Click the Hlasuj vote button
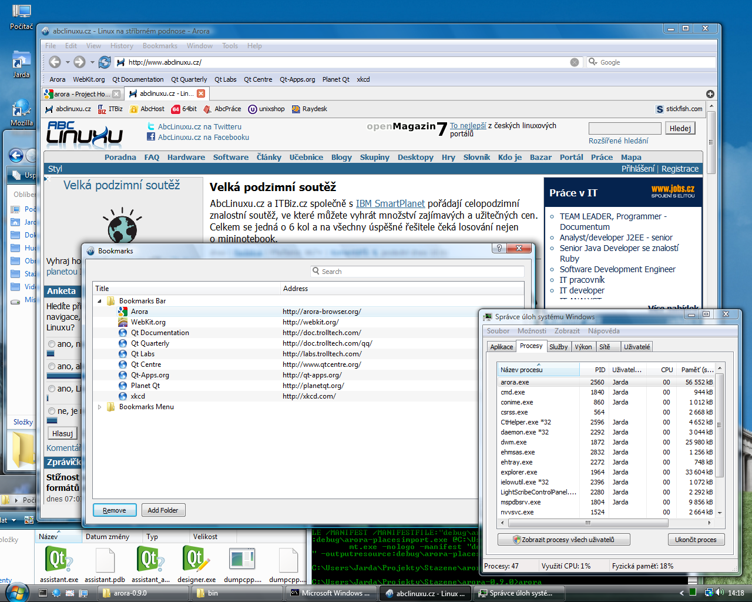Image resolution: width=752 pixels, height=602 pixels. click(62, 433)
